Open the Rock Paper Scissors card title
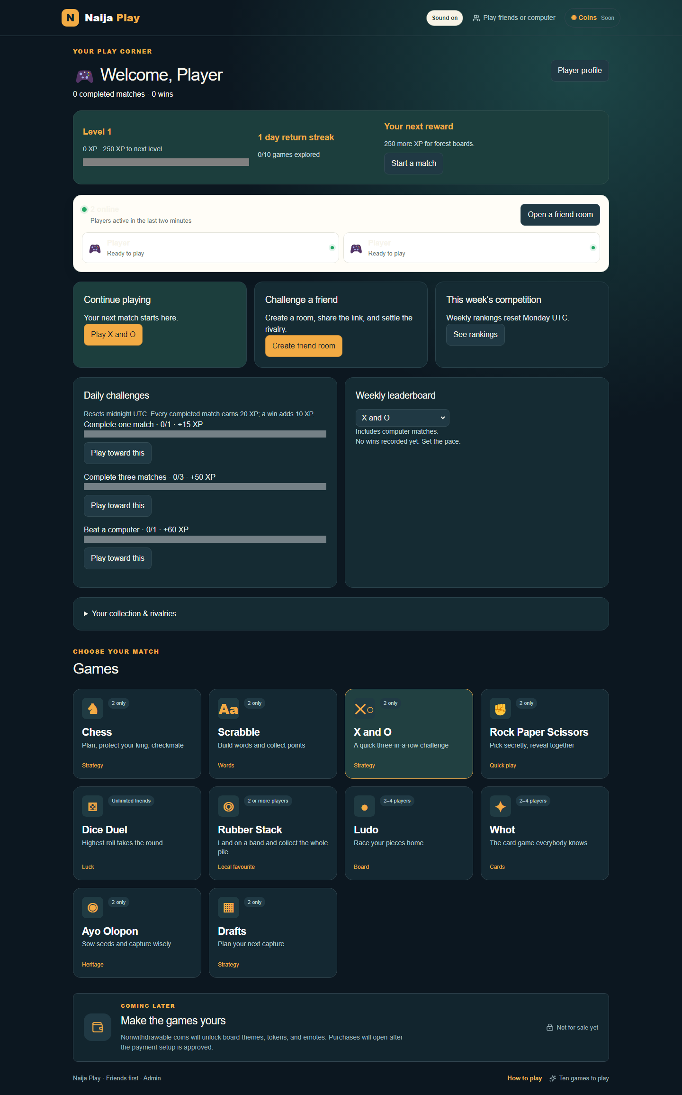682x1095 pixels. (x=539, y=732)
